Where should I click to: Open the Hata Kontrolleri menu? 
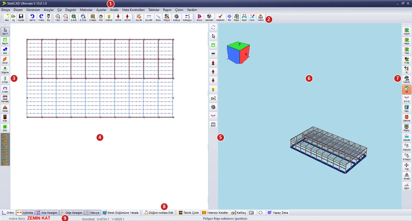(133, 10)
